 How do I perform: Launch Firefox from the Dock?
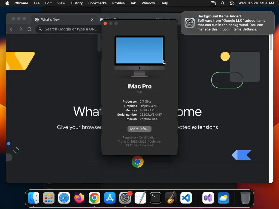pyautogui.click(x=79, y=198)
